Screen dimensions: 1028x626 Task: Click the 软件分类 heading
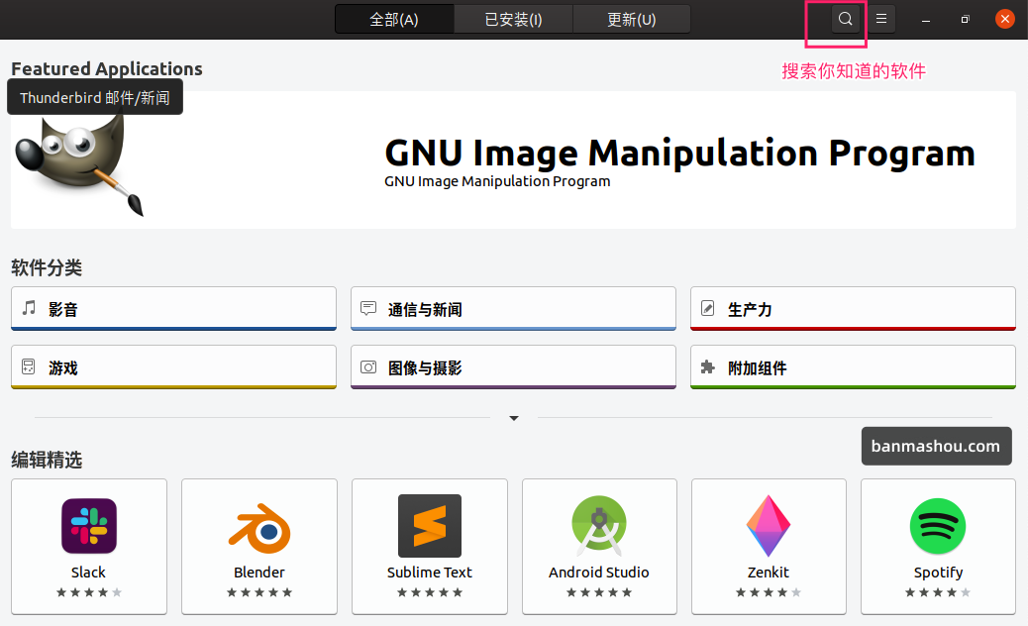47,267
